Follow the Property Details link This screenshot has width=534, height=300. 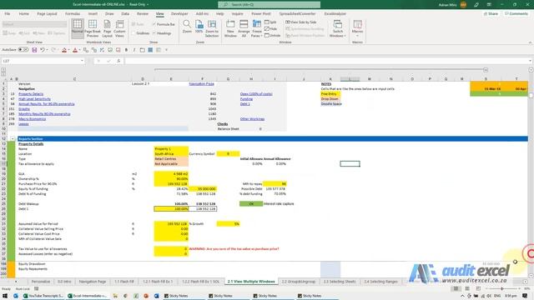(31, 94)
